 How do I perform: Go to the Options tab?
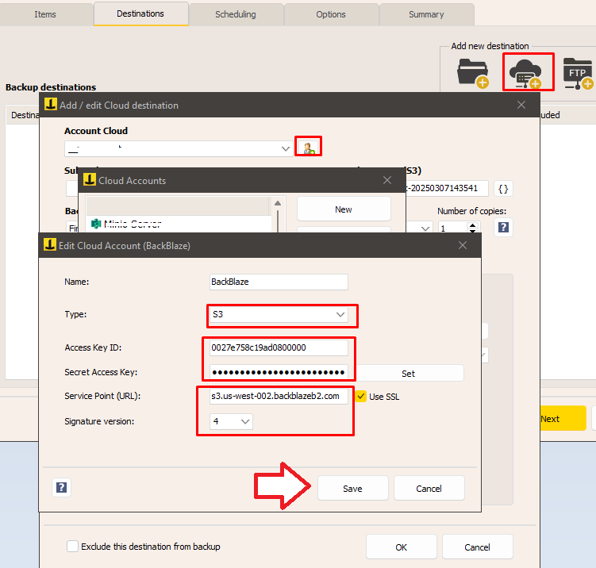pos(331,14)
